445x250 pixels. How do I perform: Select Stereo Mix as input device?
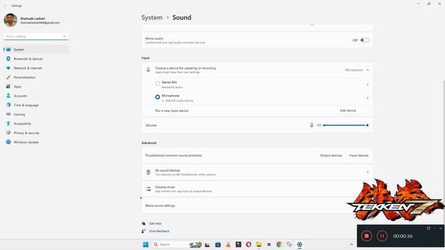pos(158,83)
